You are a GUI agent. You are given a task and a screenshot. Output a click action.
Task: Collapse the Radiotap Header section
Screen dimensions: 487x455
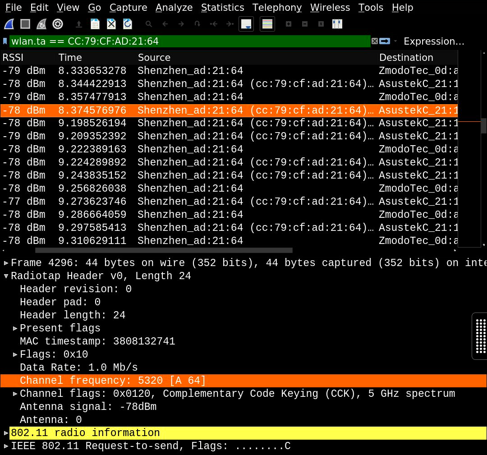tap(5, 276)
